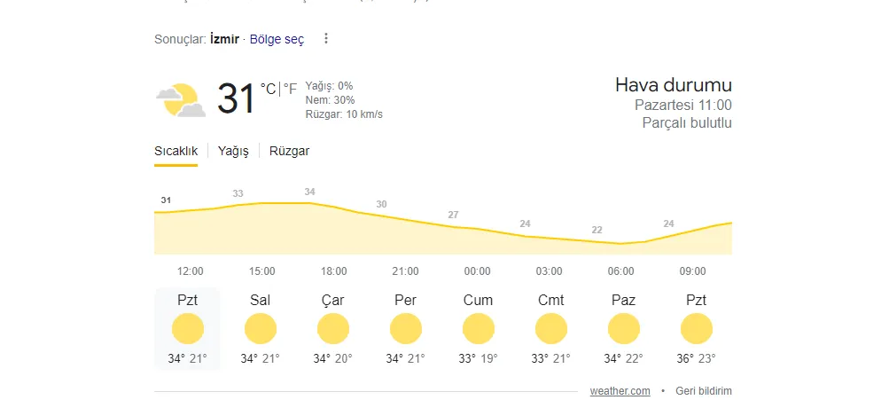Select the Çar (Wednesday) sun icon
The image size is (889, 400).
click(x=332, y=329)
